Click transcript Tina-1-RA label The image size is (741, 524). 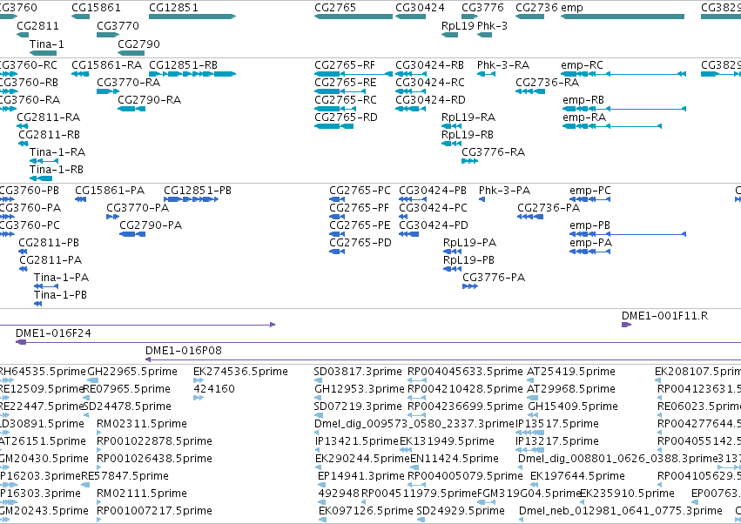click(x=57, y=152)
